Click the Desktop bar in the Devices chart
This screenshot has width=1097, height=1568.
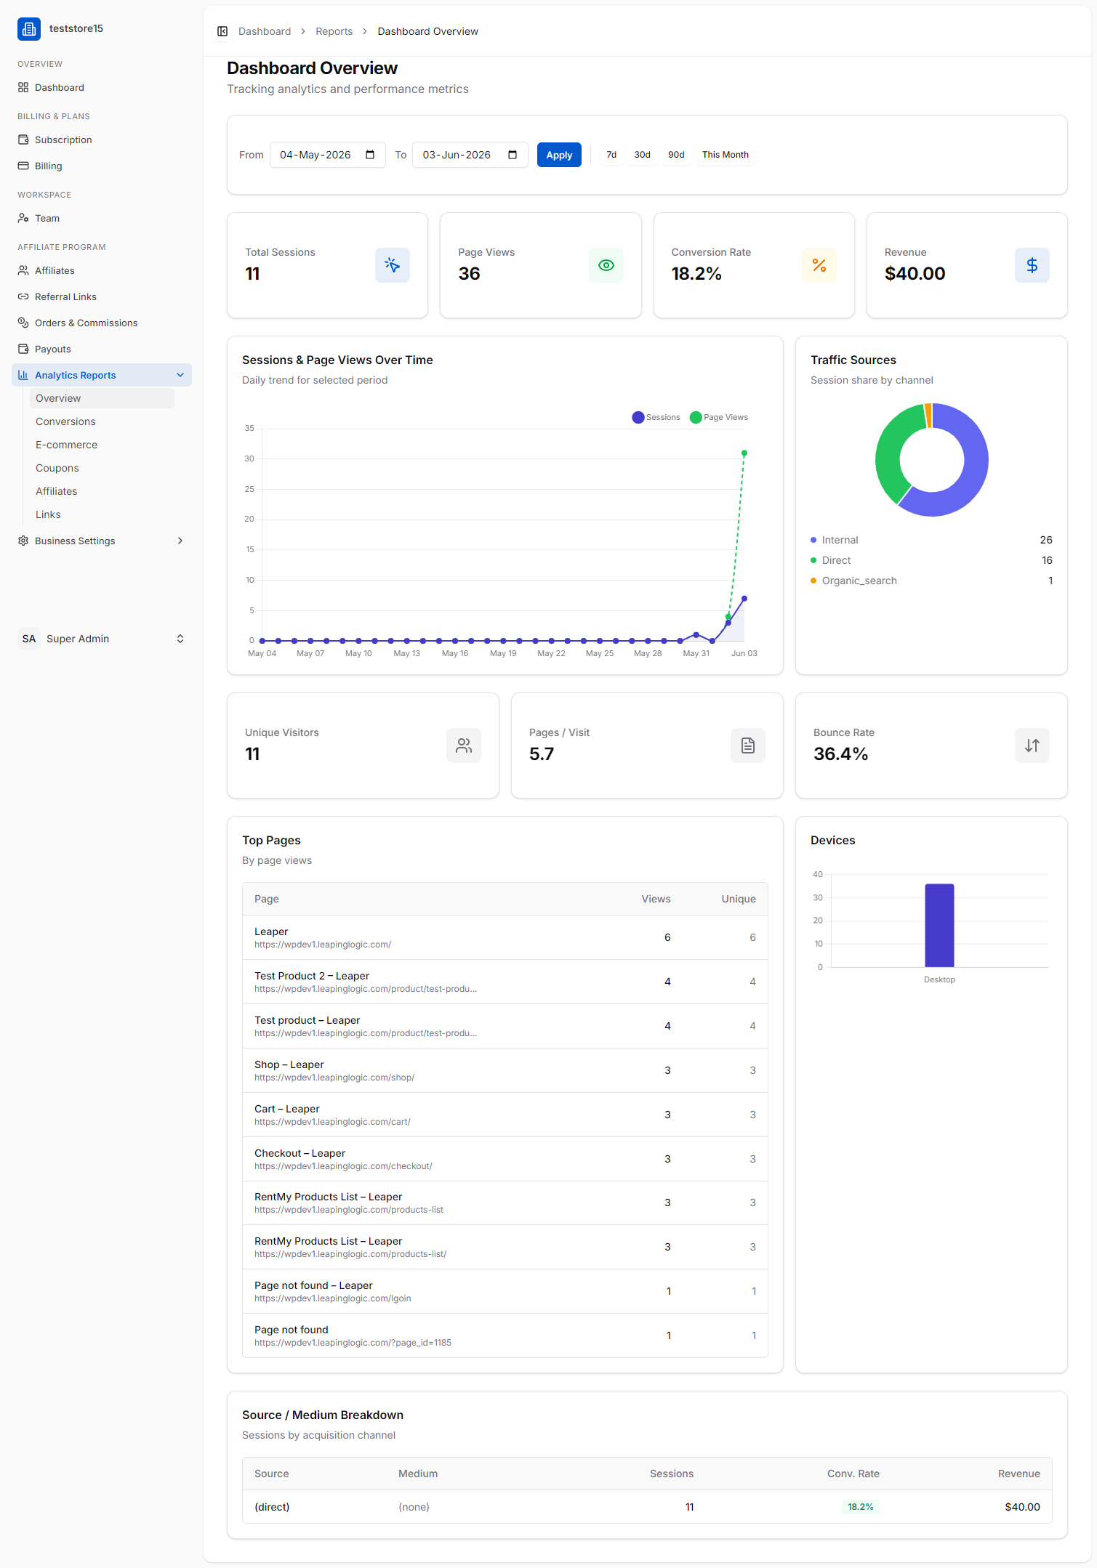939,925
